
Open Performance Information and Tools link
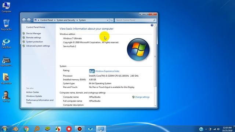point(40,101)
